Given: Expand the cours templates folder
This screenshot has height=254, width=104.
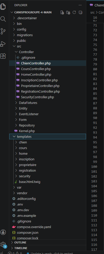Looking at the screenshot, I should [x=48, y=148].
